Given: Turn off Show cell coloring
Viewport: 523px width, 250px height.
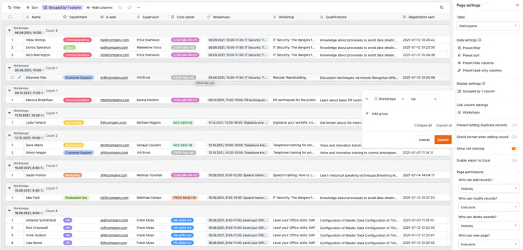Looking at the screenshot, I should (x=514, y=149).
